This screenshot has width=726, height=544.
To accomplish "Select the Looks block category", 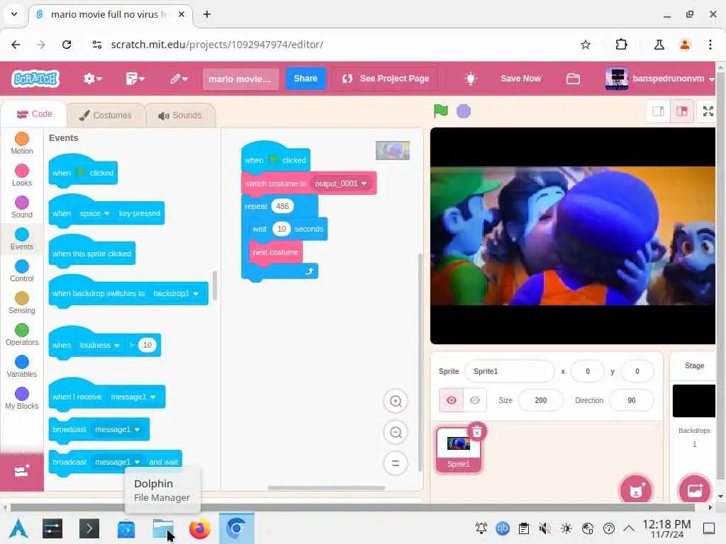I will pos(22,176).
